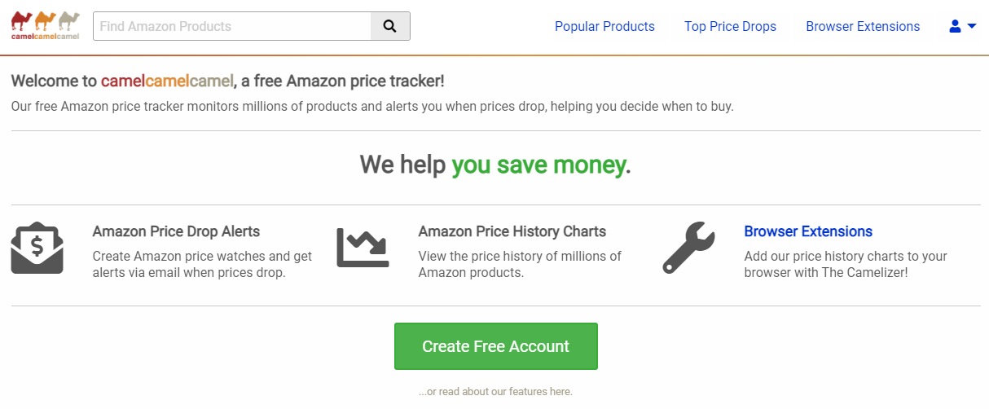Click the Amazon Price History Charts heading
The width and height of the screenshot is (989, 409).
tap(512, 231)
